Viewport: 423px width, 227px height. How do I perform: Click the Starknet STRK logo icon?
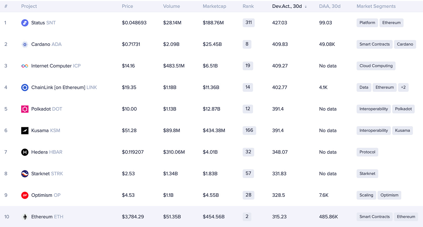pyautogui.click(x=25, y=174)
